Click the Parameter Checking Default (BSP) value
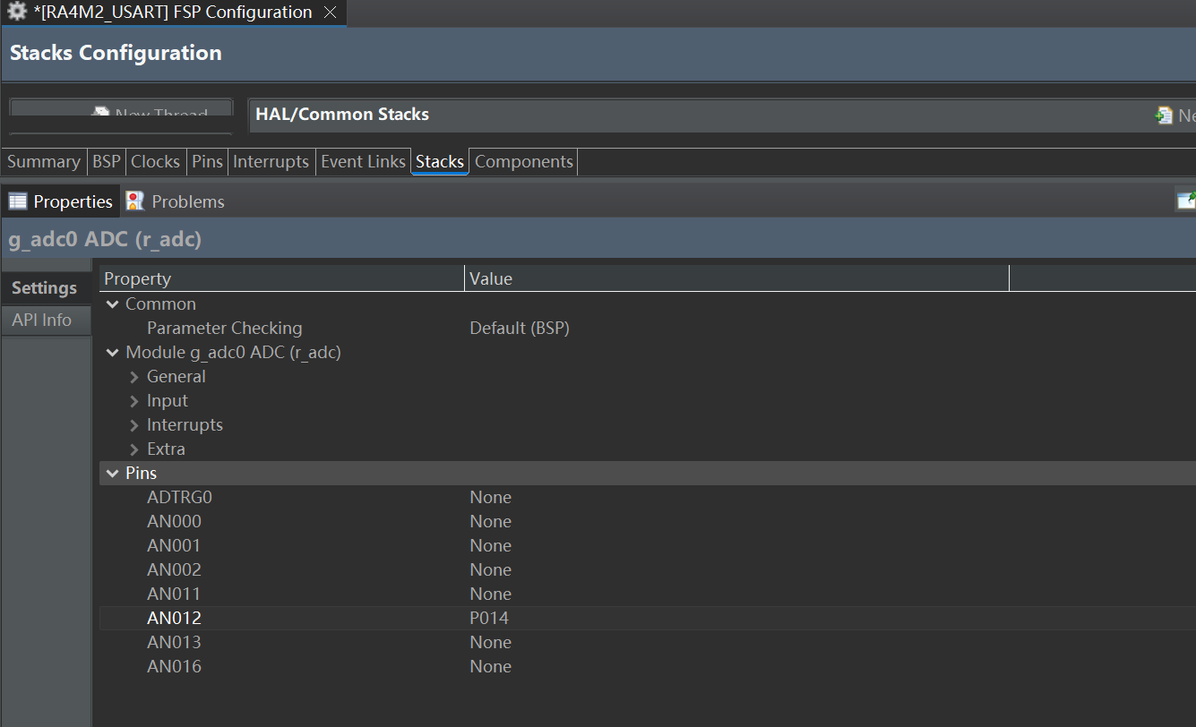This screenshot has width=1196, height=727. point(520,329)
